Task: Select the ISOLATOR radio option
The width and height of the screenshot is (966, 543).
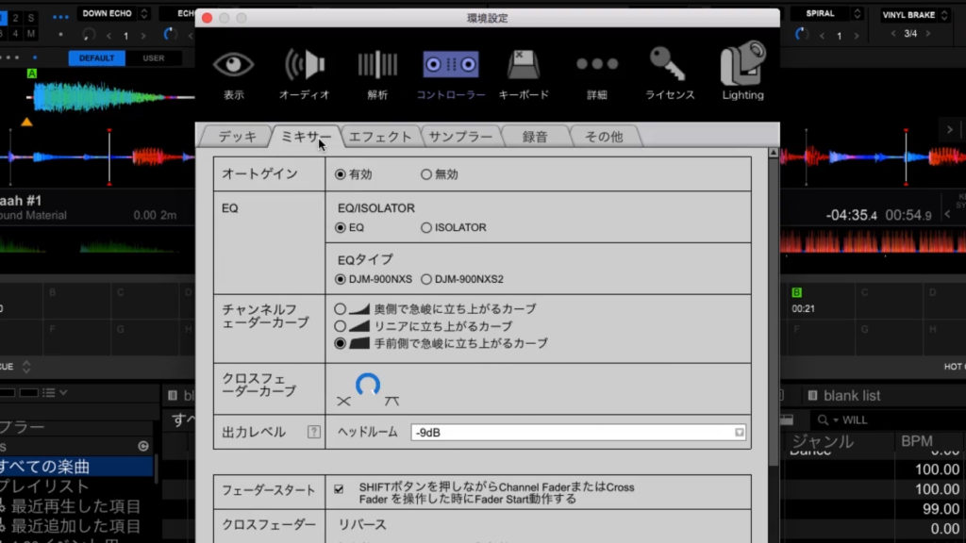Action: (426, 227)
